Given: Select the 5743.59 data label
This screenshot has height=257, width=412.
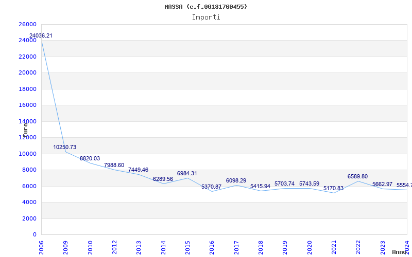Looking at the screenshot, I should (x=310, y=183).
